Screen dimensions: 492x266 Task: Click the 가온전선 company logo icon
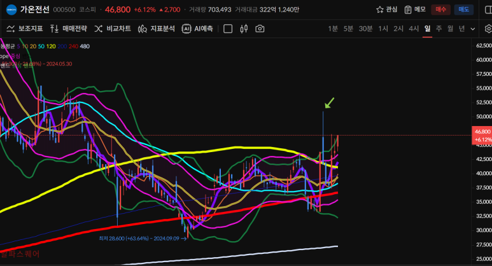point(11,10)
